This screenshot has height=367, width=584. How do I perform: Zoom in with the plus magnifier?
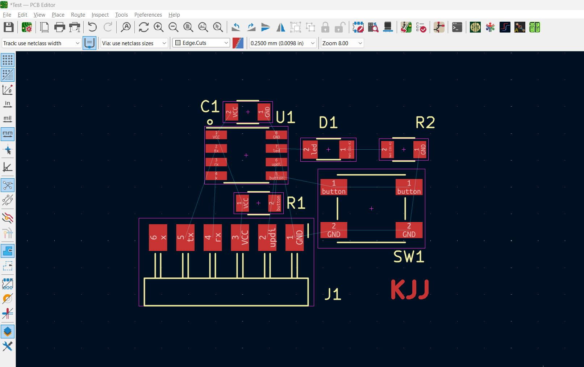coord(158,27)
